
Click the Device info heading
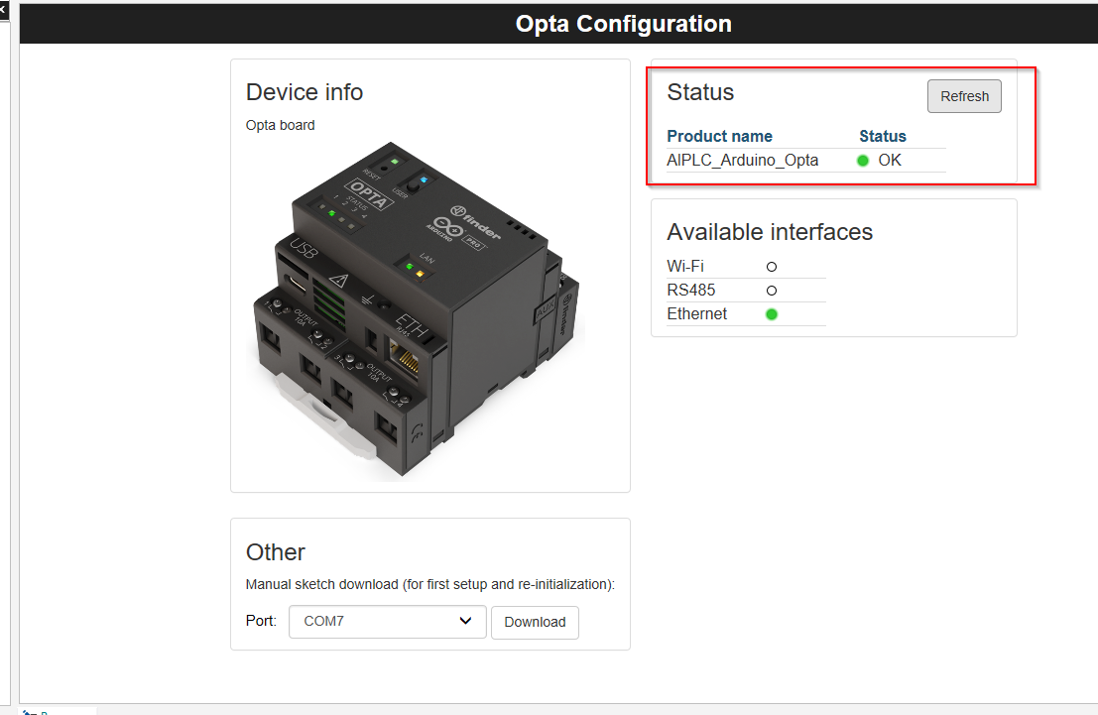304,92
